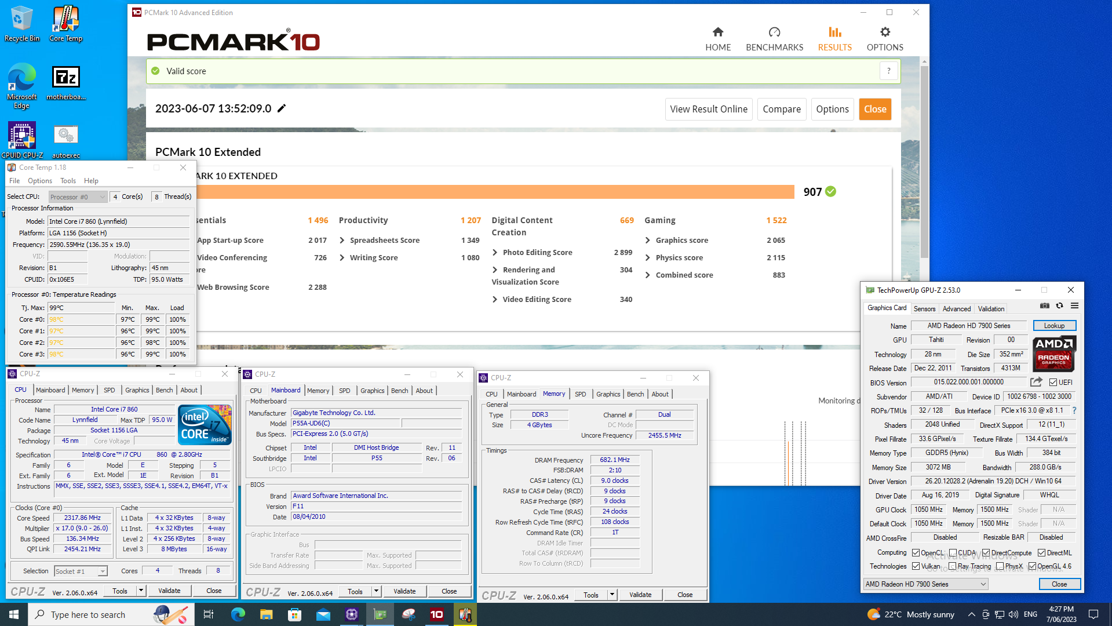1112x626 pixels.
Task: Click Options button beside Compare
Action: tap(832, 109)
